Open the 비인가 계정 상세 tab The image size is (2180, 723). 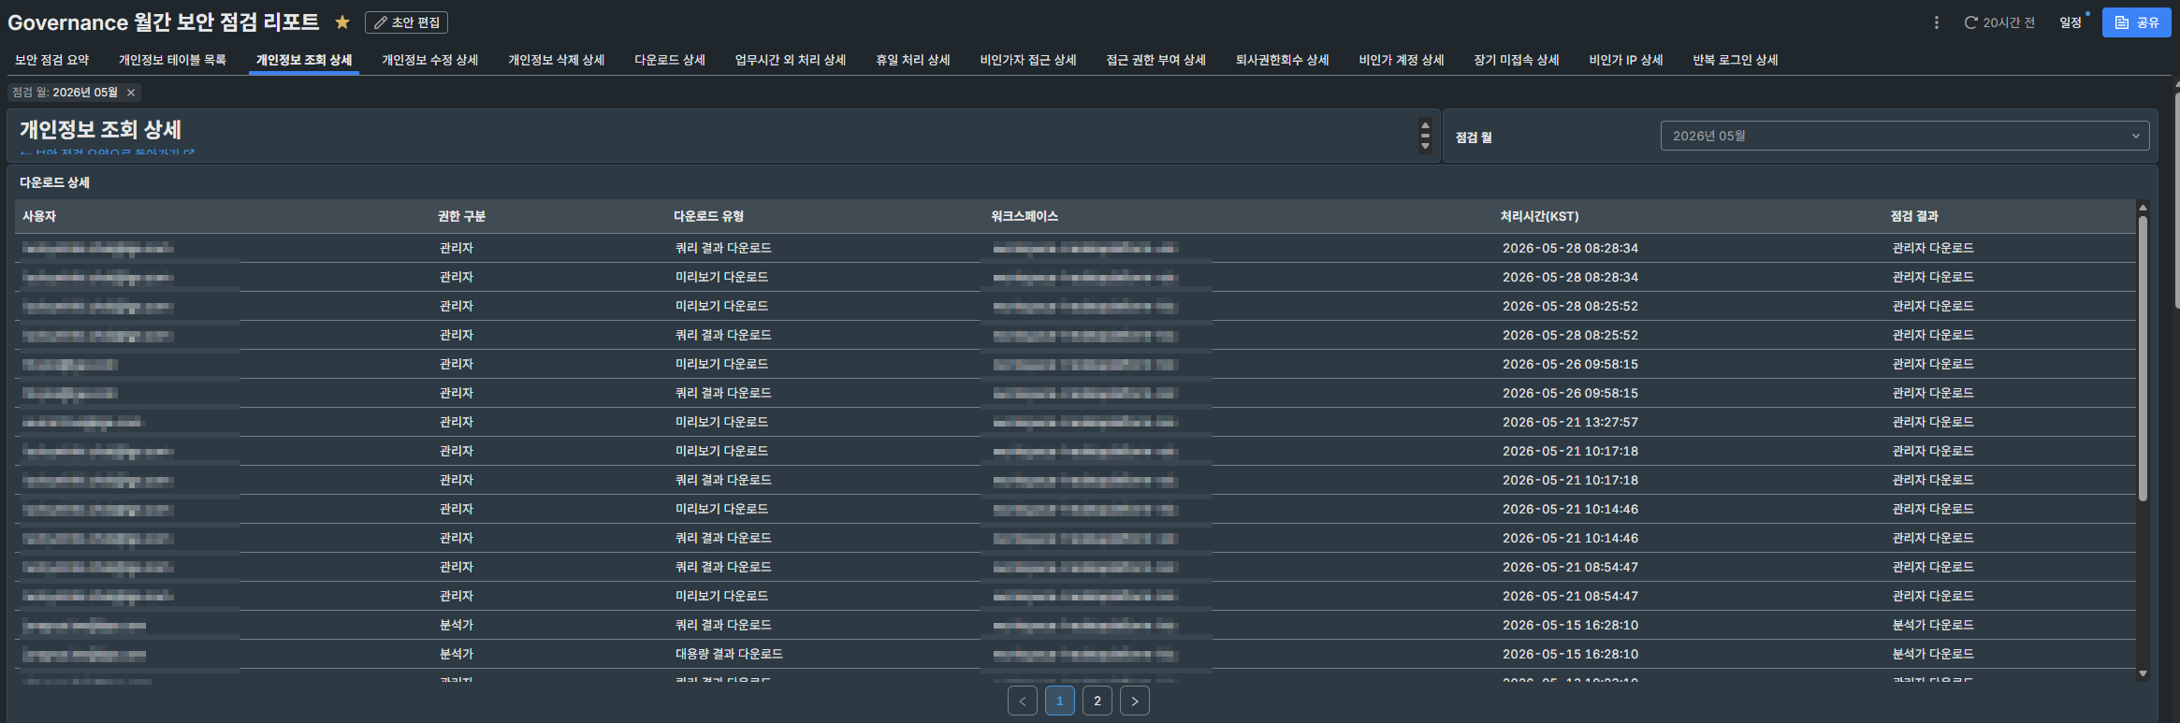pyautogui.click(x=1401, y=60)
